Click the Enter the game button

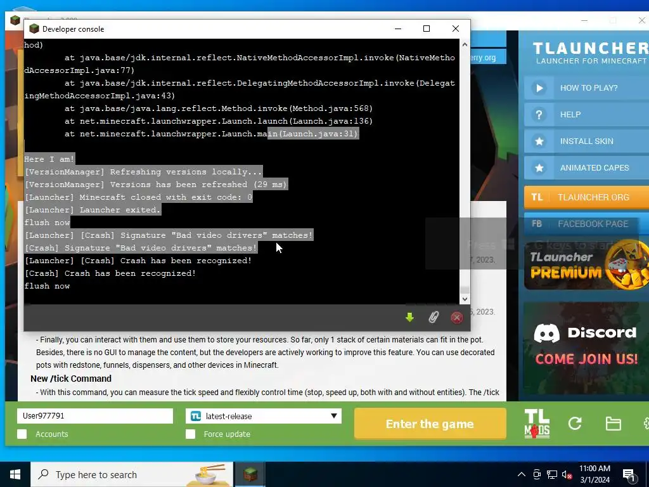click(x=430, y=424)
